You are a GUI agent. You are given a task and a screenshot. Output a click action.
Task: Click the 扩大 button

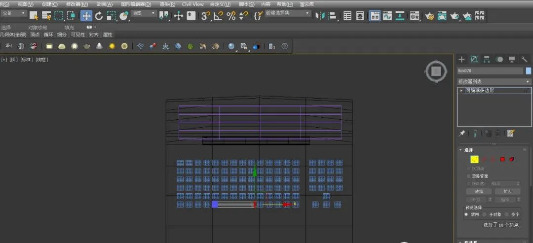coord(507,191)
